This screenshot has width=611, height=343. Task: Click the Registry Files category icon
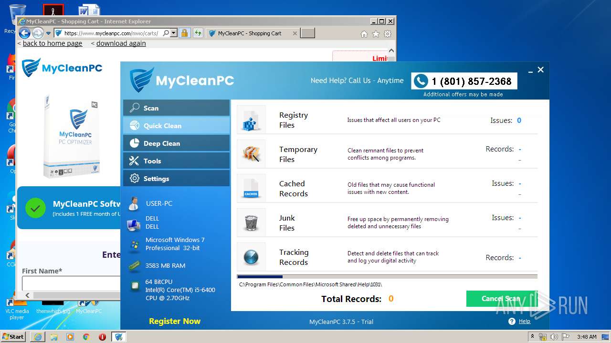tap(251, 120)
